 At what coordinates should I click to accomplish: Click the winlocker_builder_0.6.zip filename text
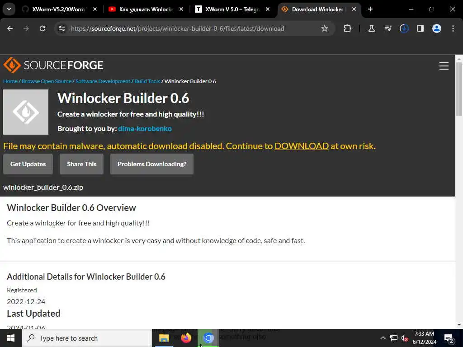coord(43,188)
